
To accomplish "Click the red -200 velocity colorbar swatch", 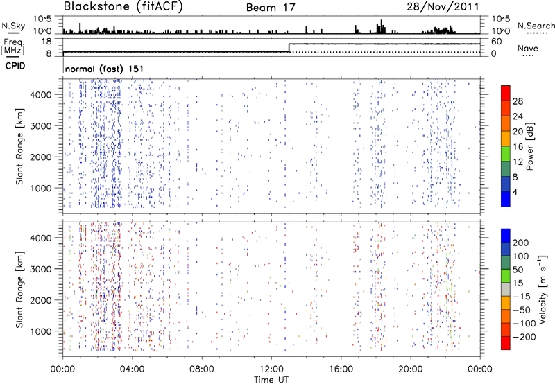I will point(506,343).
